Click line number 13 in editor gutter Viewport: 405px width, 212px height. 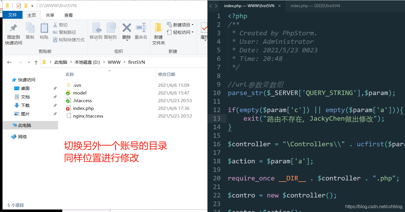pyautogui.click(x=217, y=118)
